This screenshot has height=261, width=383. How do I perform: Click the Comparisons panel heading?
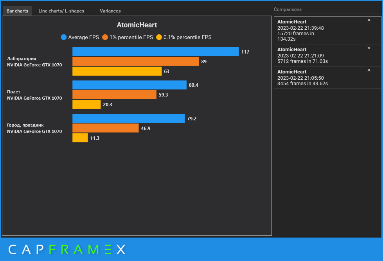click(x=288, y=9)
